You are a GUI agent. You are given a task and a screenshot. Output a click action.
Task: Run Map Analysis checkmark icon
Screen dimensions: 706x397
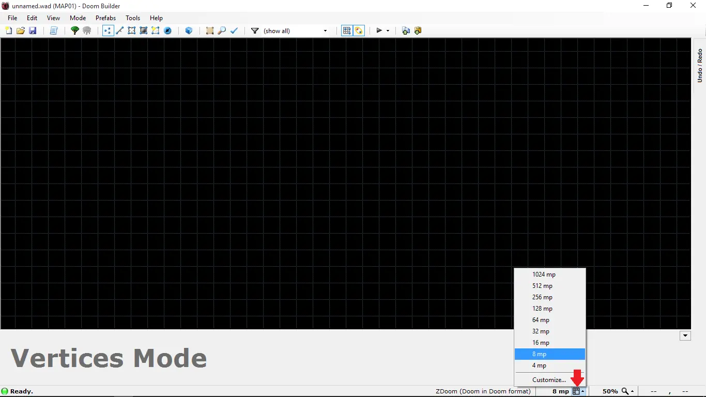coord(234,31)
